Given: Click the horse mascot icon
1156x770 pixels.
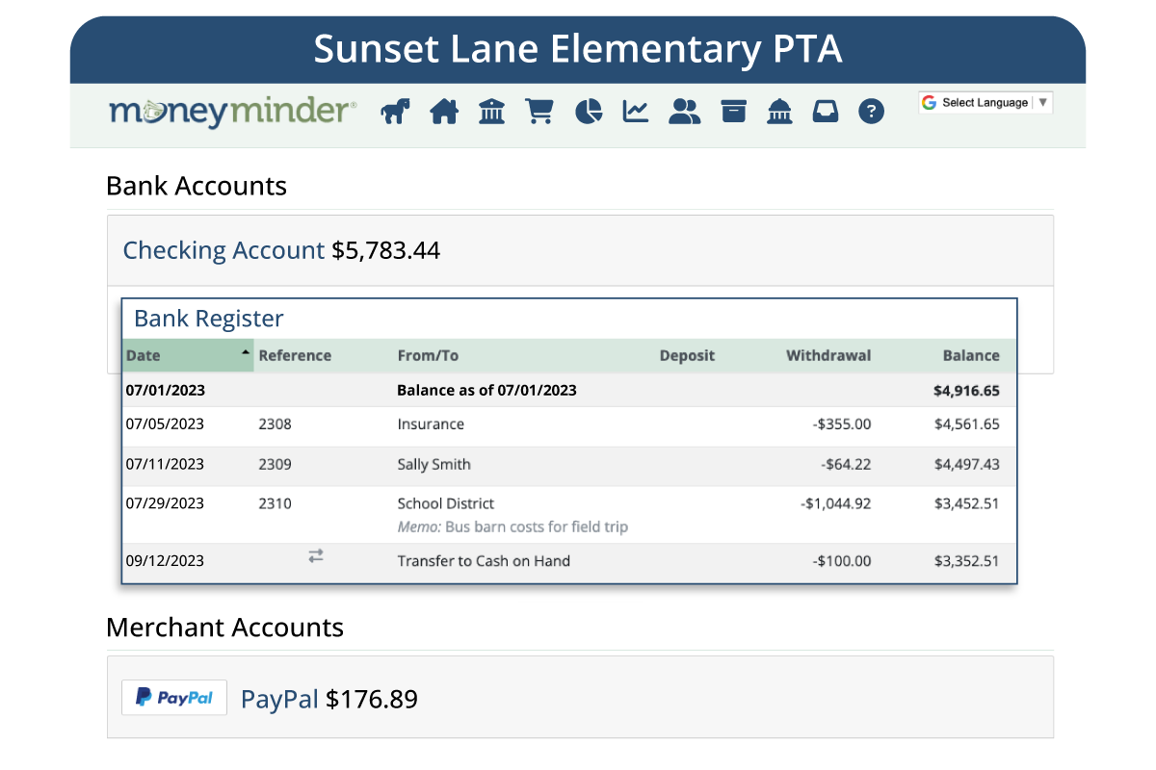Looking at the screenshot, I should click(395, 112).
